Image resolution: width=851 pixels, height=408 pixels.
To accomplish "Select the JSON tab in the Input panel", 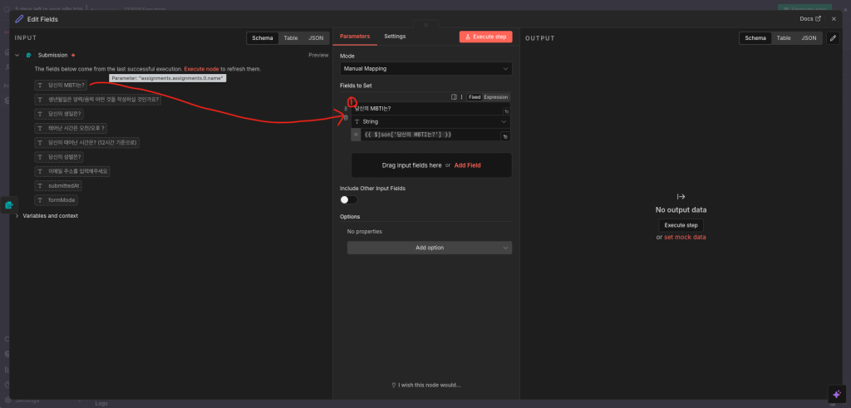I will coord(316,38).
